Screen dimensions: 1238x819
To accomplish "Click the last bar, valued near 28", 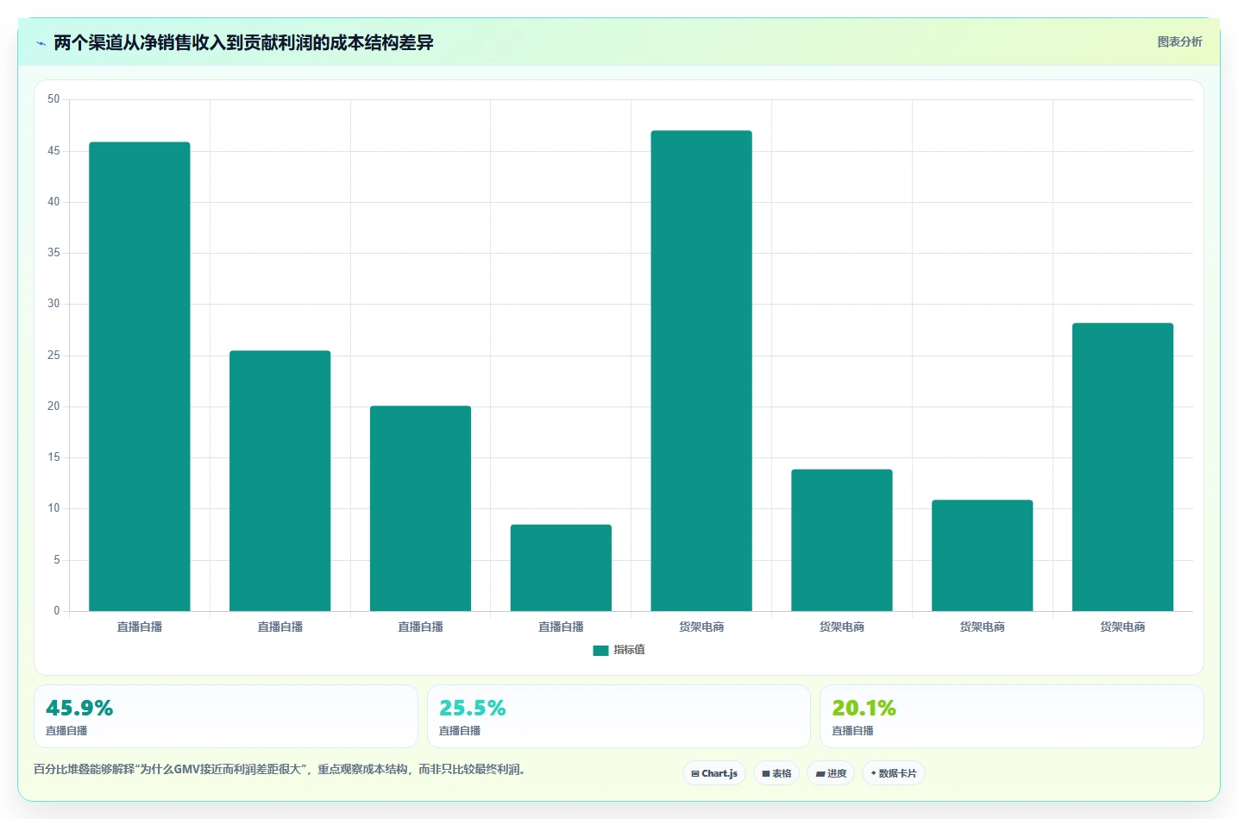I will point(1122,467).
